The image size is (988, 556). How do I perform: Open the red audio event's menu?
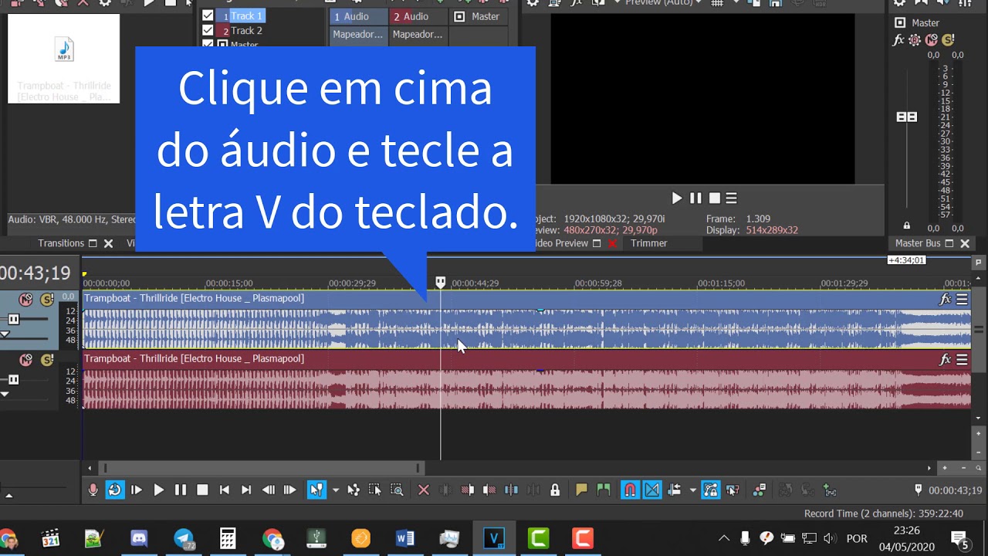[x=962, y=360]
